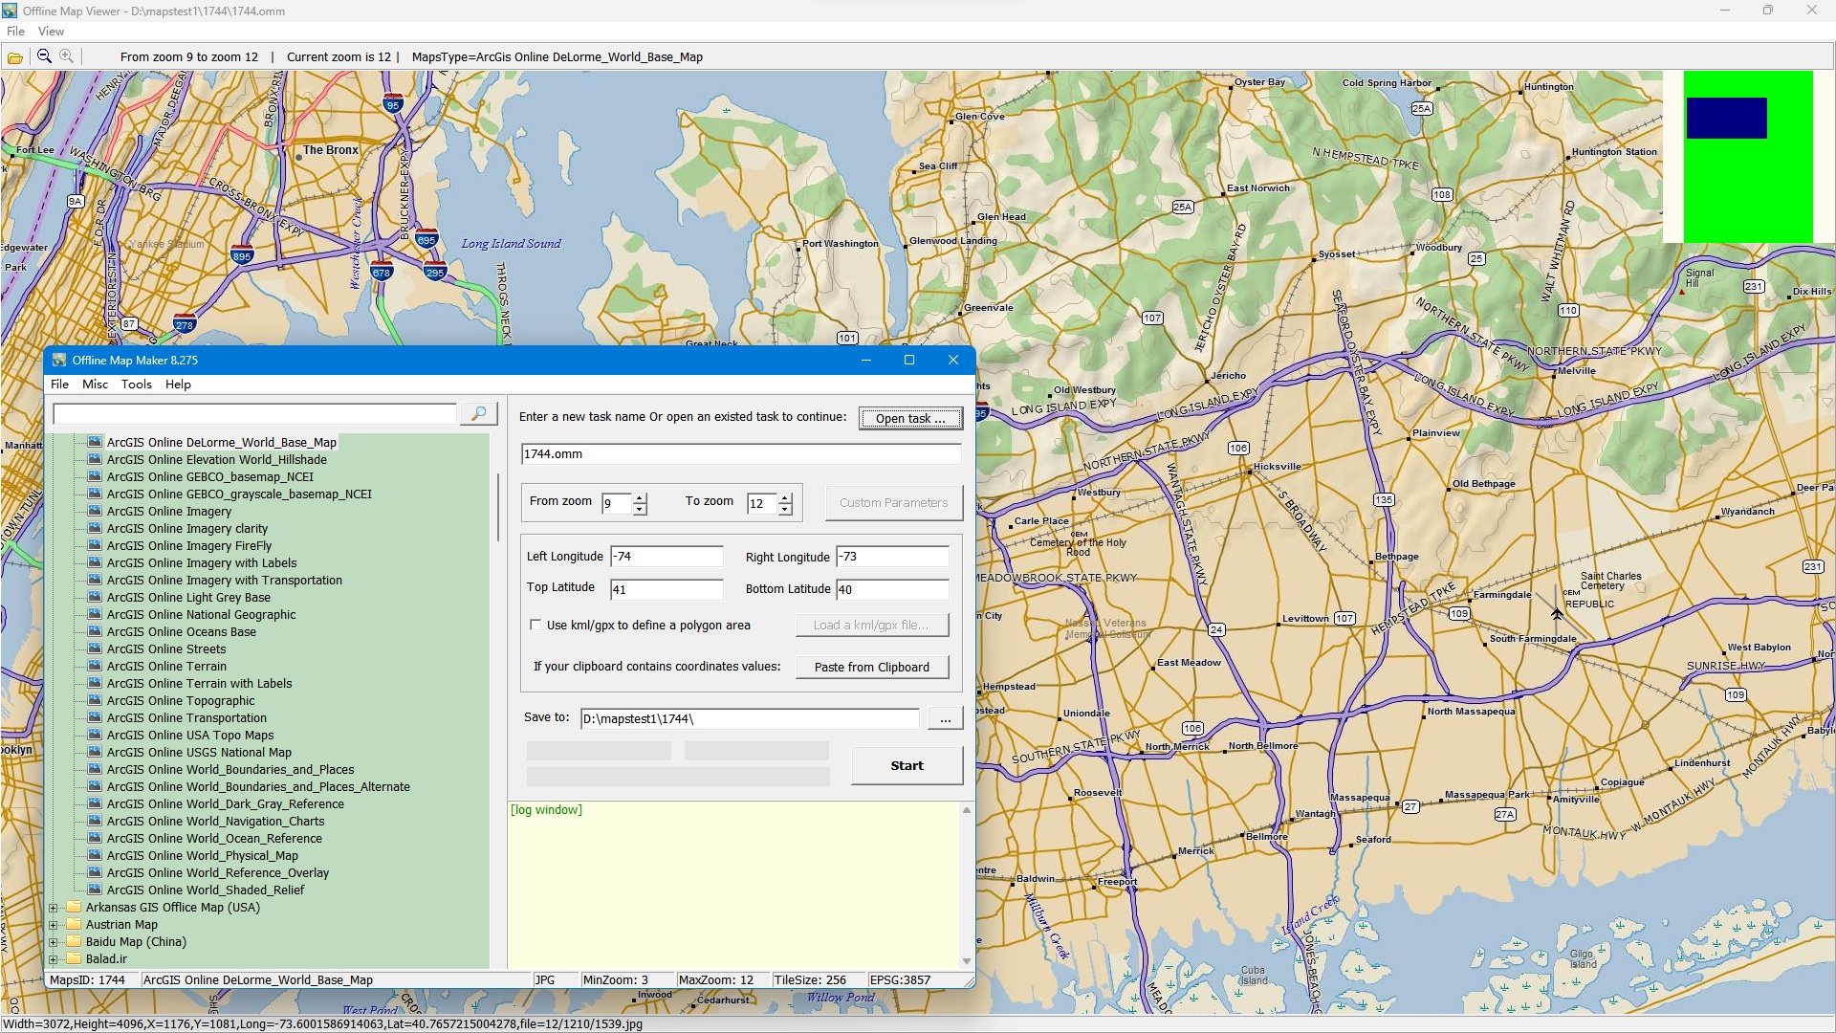
Task: Click Offline Map Maker title bar app icon
Action: click(59, 360)
